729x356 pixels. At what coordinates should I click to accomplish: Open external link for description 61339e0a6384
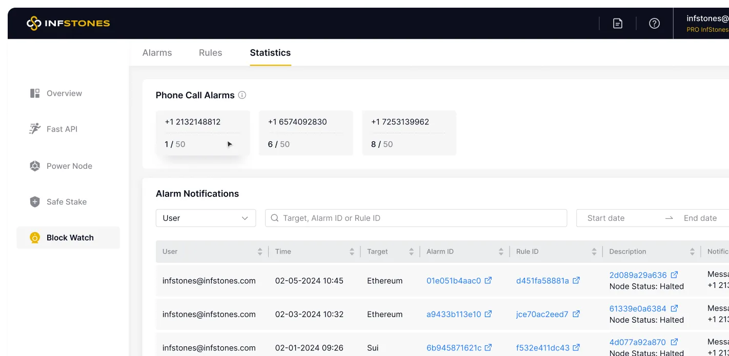coord(675,308)
